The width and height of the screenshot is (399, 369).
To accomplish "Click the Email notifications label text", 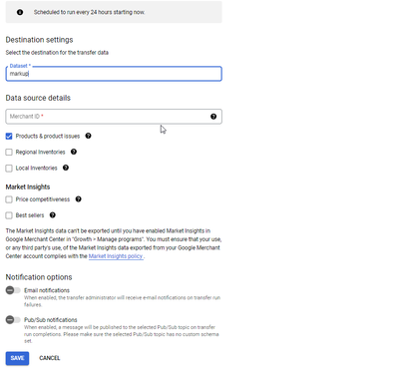I will (x=47, y=290).
